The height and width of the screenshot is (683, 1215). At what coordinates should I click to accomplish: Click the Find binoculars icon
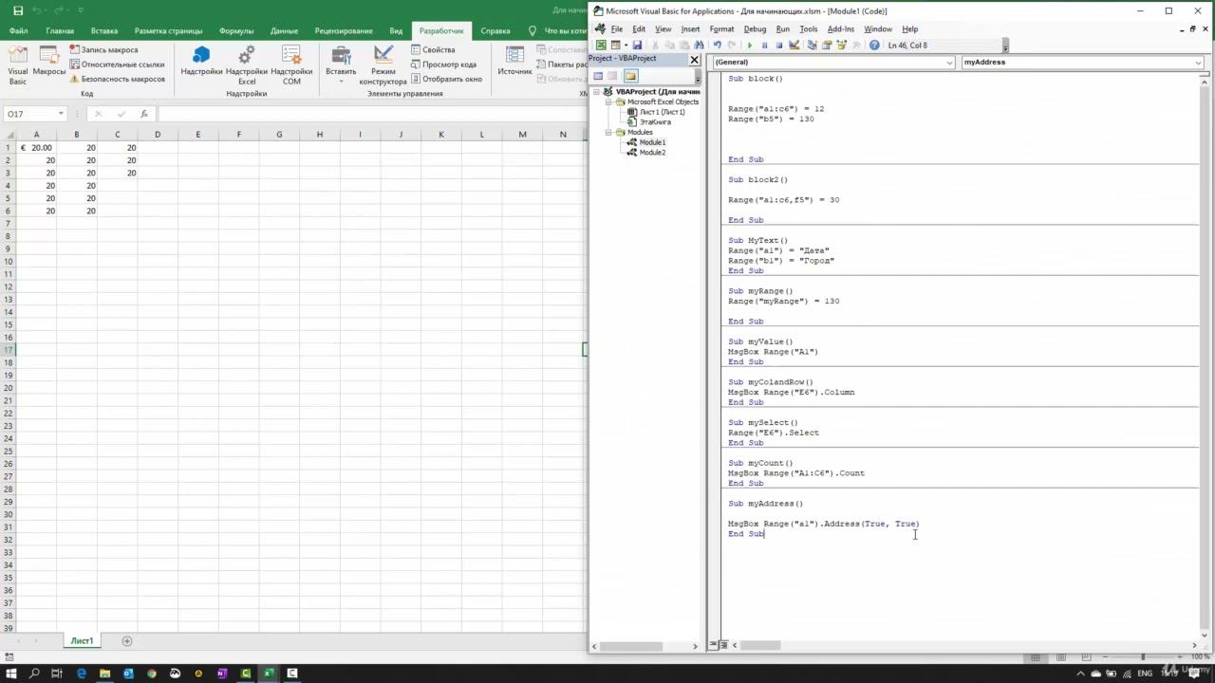pos(699,45)
